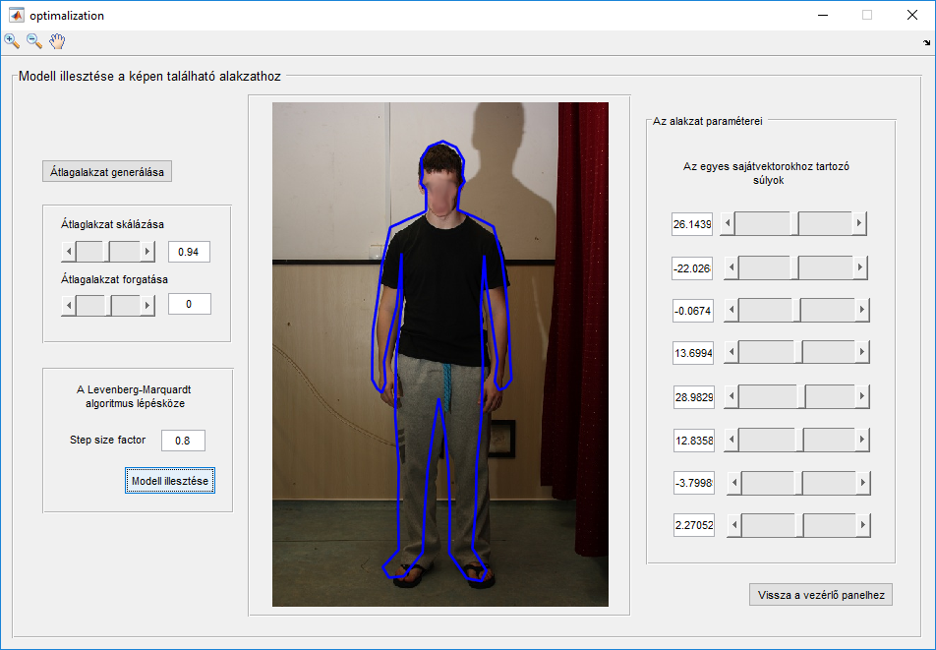This screenshot has height=650, width=936.
Task: Click left arrow of last weight slider (2.27052)
Action: pyautogui.click(x=733, y=526)
